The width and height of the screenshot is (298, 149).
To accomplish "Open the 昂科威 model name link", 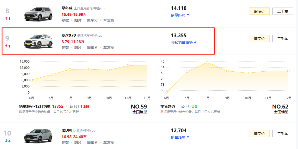I will pyautogui.click(x=67, y=8).
